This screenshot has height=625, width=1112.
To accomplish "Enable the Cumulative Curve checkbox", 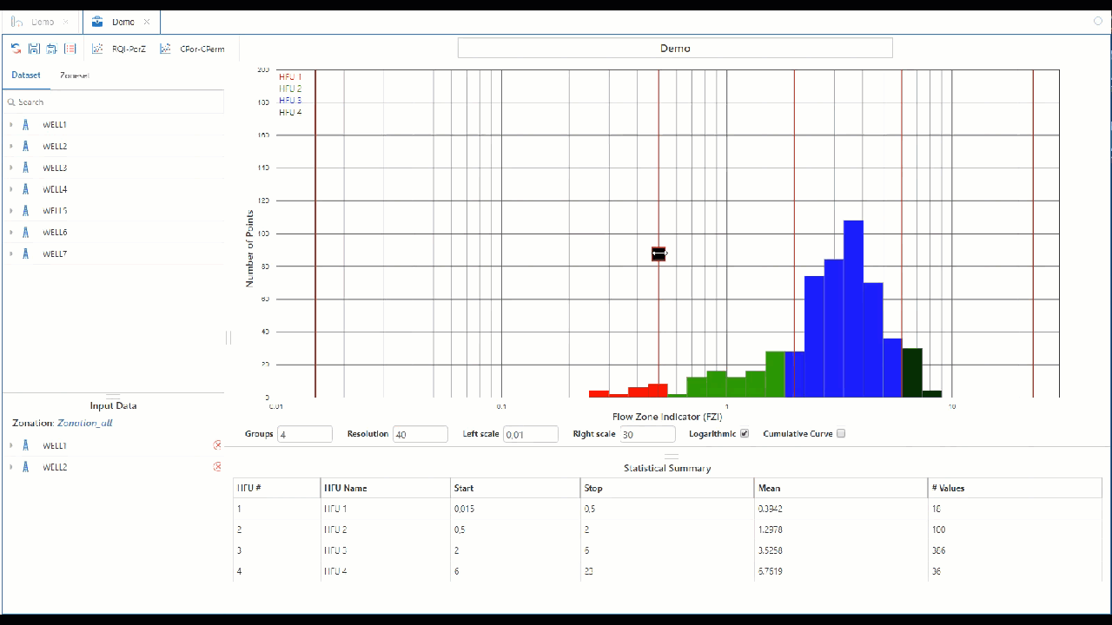I will click(x=840, y=434).
